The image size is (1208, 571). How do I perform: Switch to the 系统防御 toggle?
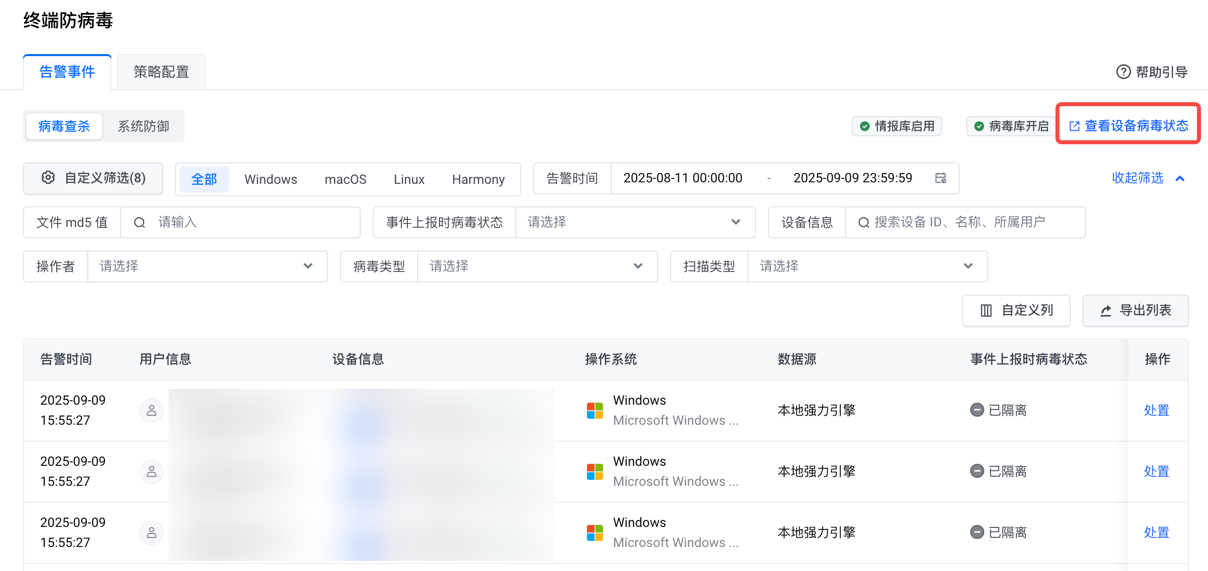pos(143,126)
